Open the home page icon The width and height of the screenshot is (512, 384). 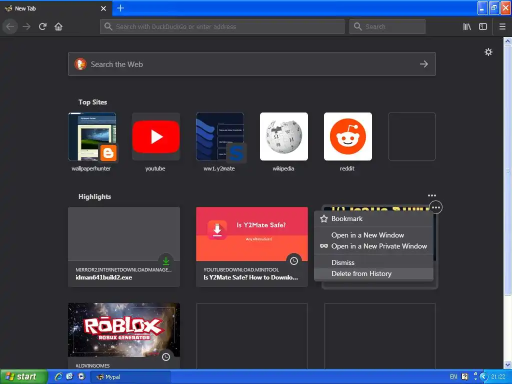coord(58,26)
